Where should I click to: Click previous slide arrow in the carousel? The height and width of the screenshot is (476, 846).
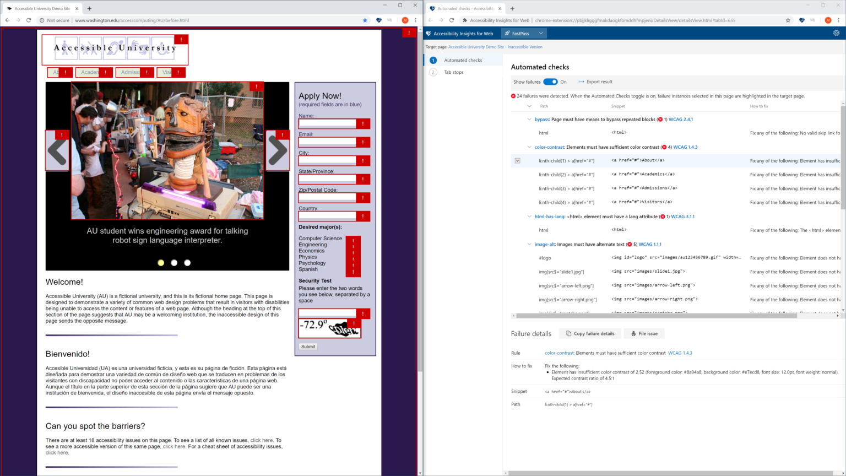[57, 150]
